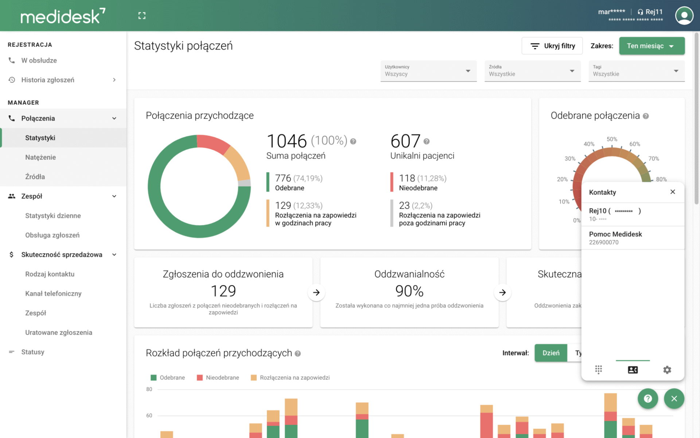Click the page vertical scrollbar
The image size is (700, 438).
[x=696, y=119]
